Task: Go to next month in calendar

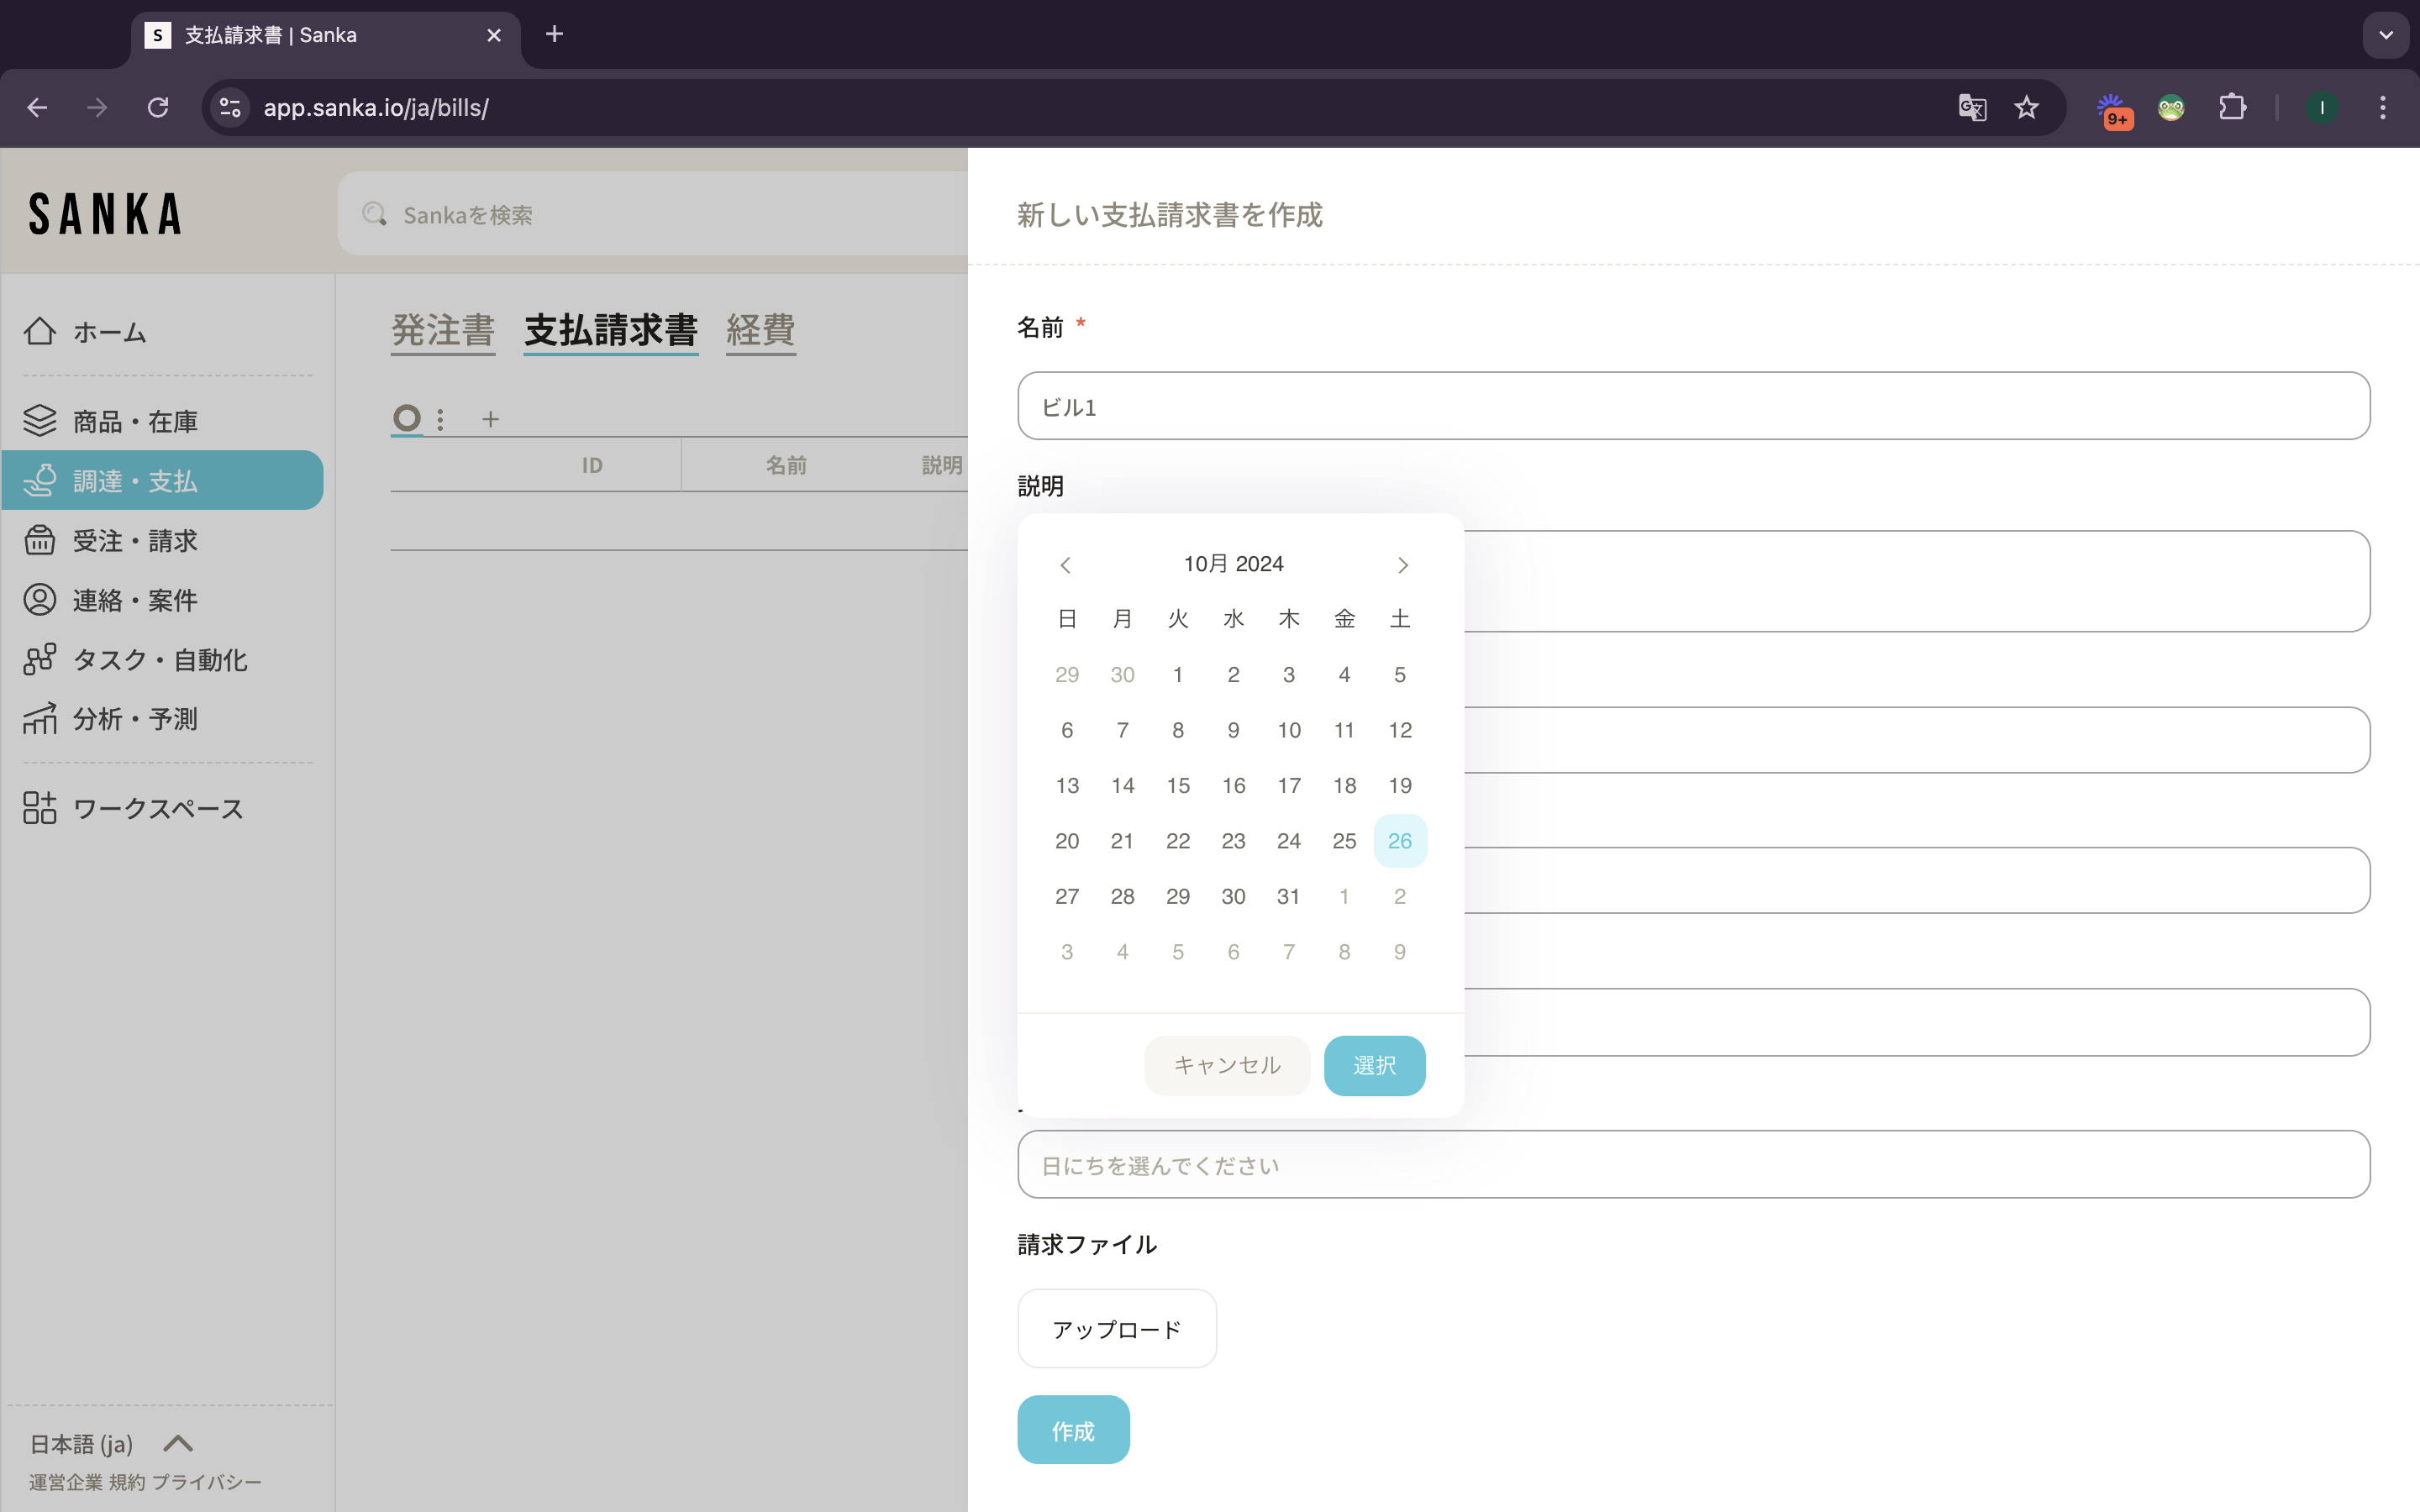Action: coord(1402,565)
